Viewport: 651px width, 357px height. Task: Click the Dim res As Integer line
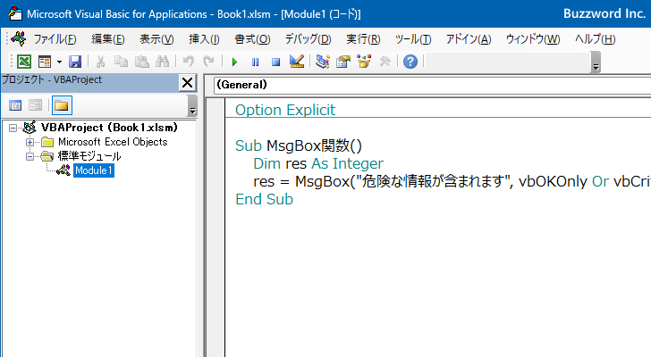click(318, 163)
